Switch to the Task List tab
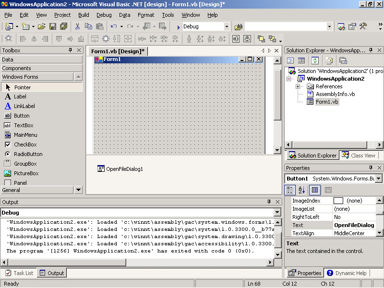The height and width of the screenshot is (288, 384). pyautogui.click(x=19, y=273)
